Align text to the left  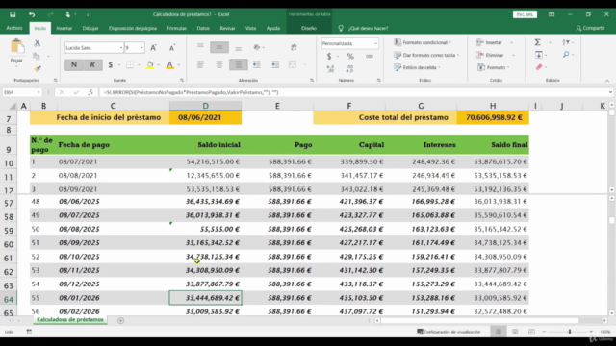tap(200, 64)
